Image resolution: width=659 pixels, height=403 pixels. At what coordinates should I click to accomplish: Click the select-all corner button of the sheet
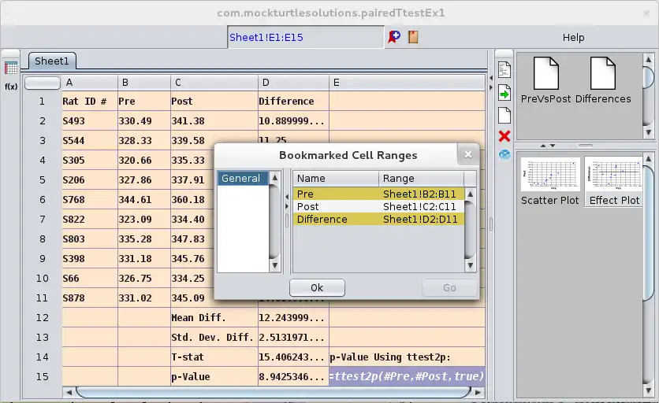[x=42, y=83]
